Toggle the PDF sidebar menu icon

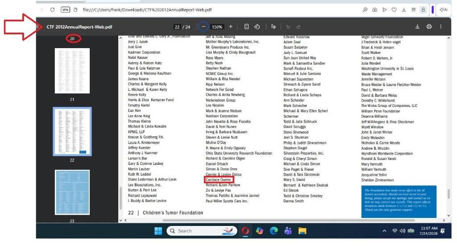(x=37, y=27)
